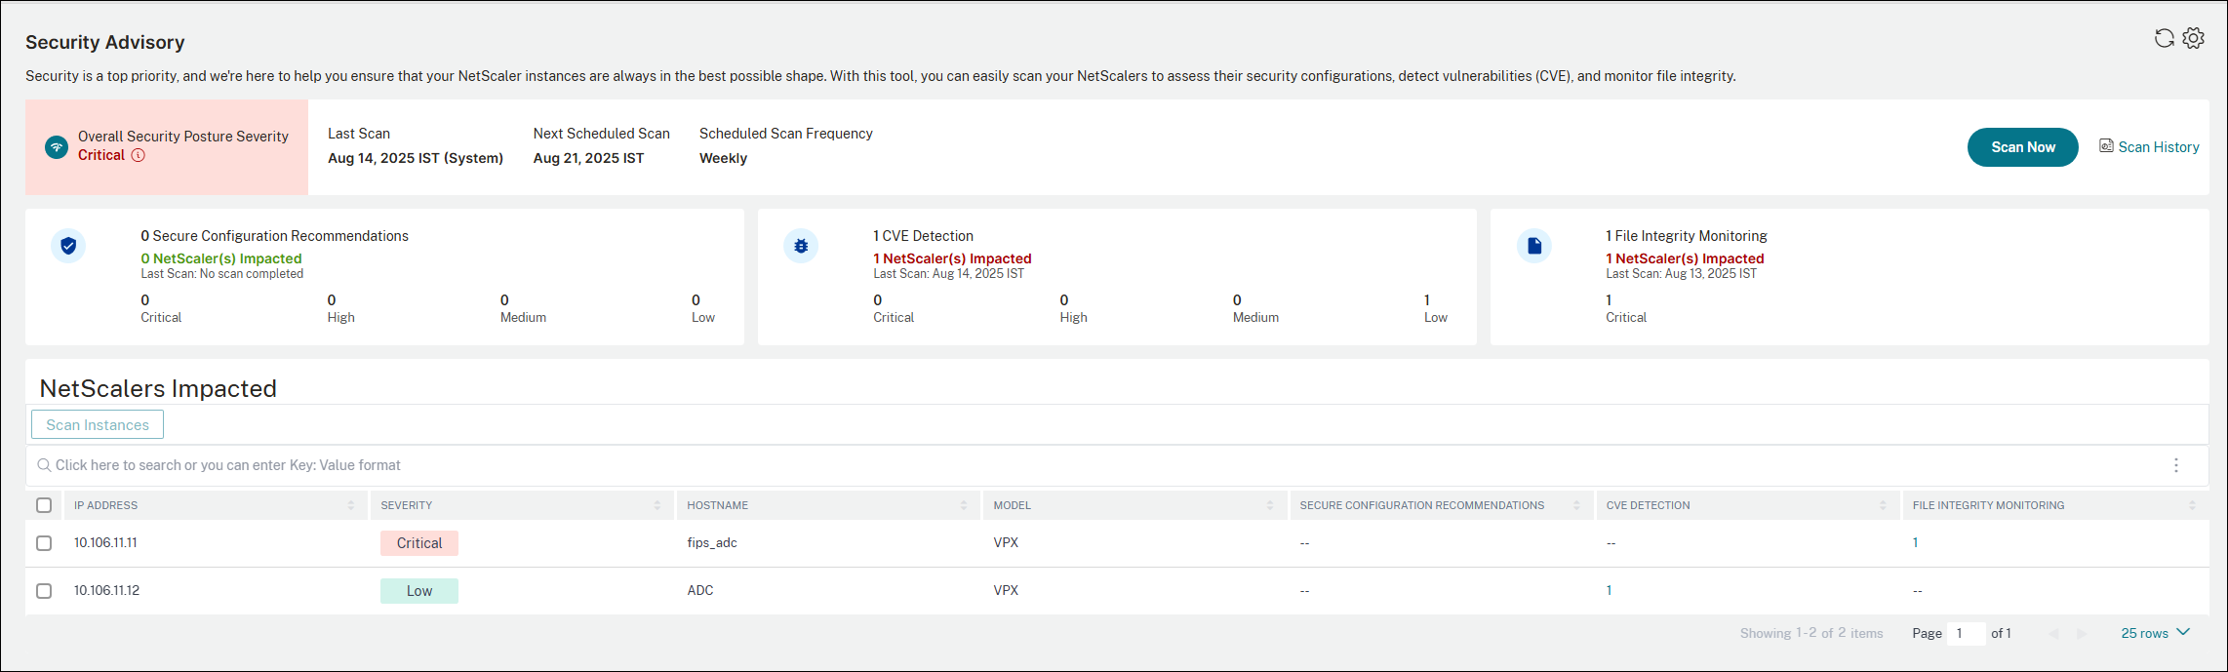Click the 0 Secure Configuration Recommendations title
Screen dimensions: 2228x672
[274, 236]
